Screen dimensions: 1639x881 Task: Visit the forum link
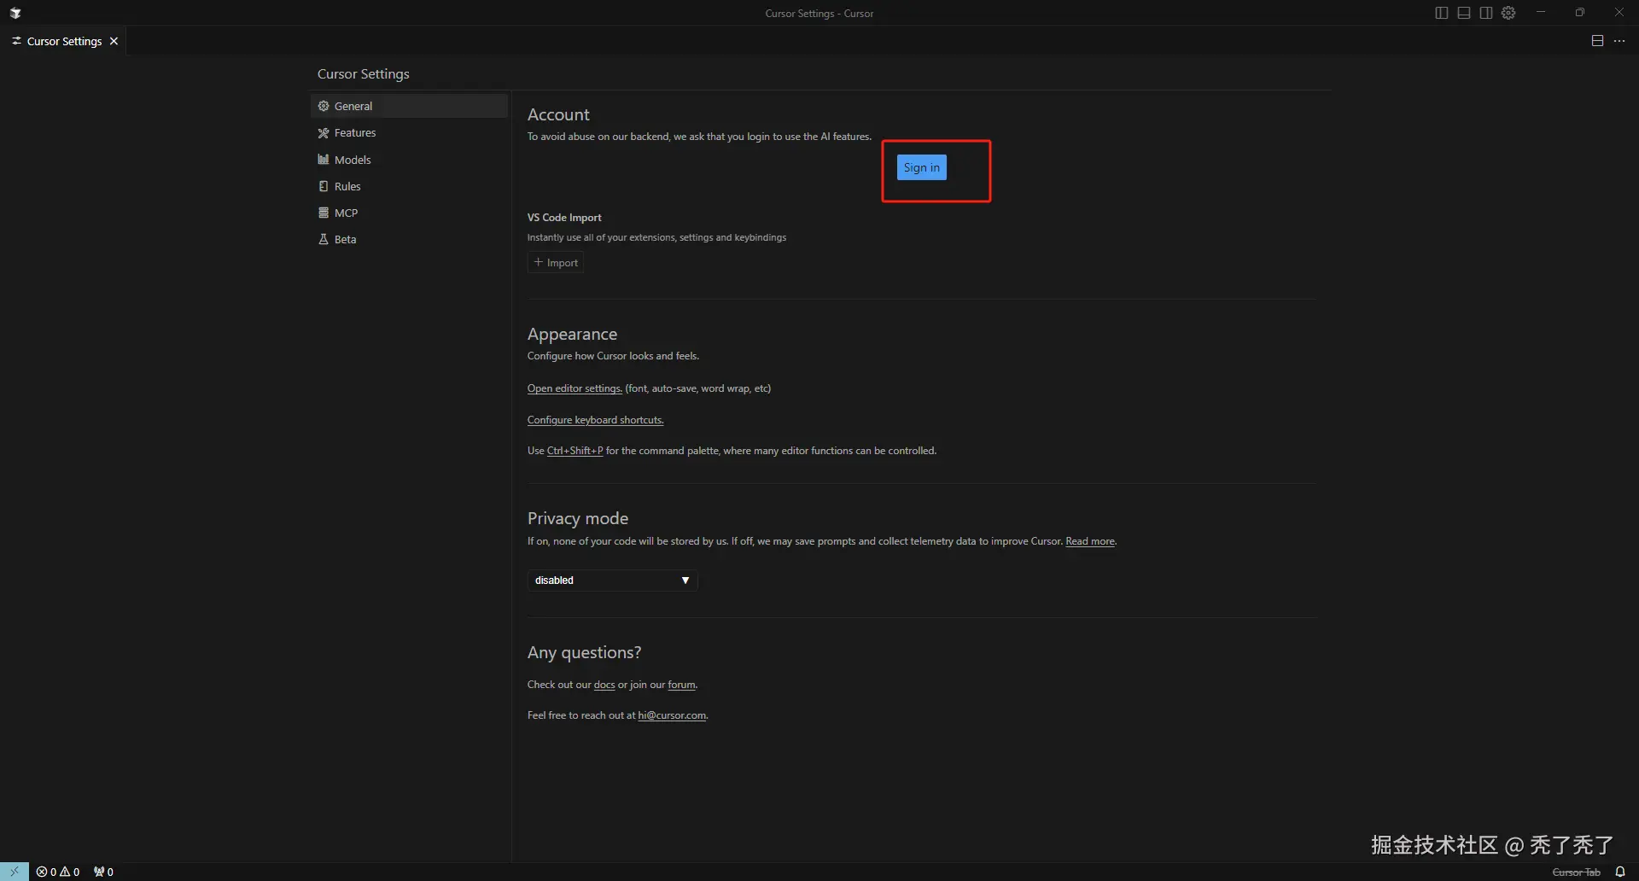pos(681,685)
